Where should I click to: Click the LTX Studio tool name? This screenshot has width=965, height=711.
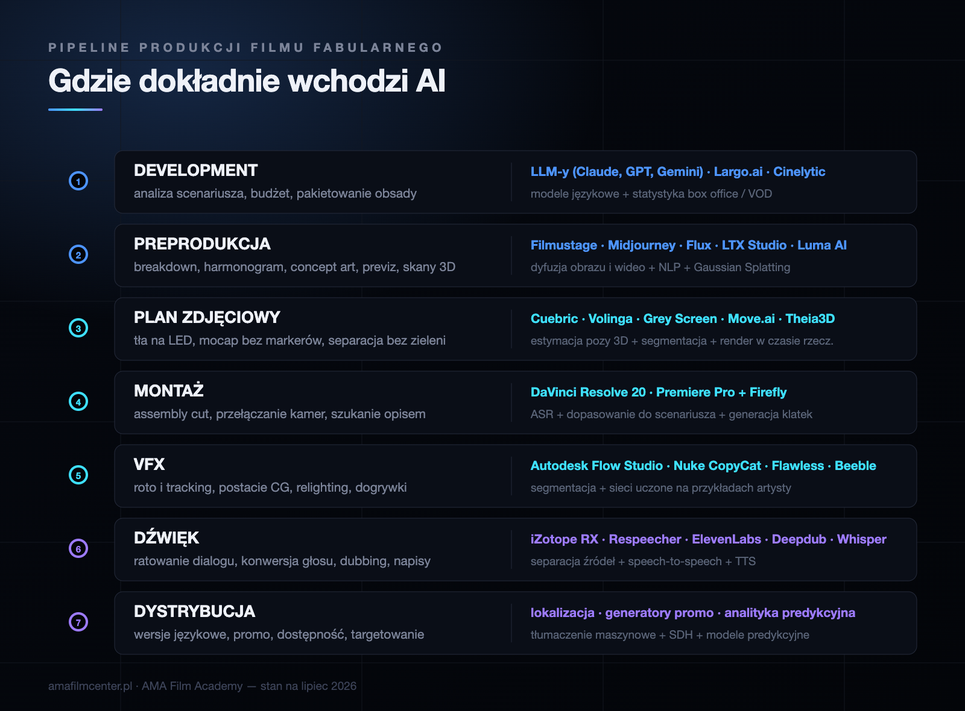(x=754, y=245)
